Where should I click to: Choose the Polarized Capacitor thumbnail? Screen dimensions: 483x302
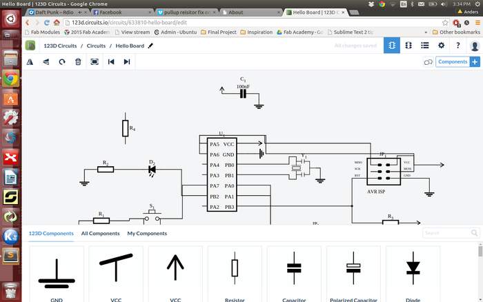[353, 274]
